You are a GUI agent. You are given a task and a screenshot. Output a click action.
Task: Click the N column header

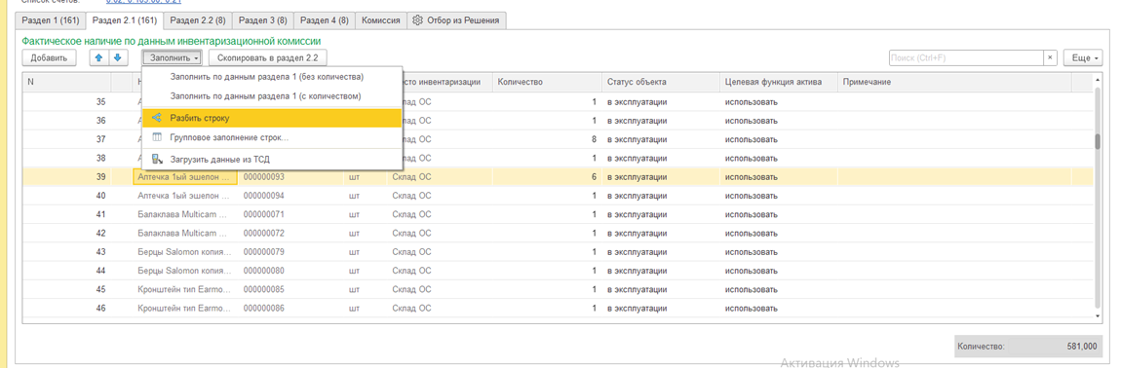pos(66,82)
